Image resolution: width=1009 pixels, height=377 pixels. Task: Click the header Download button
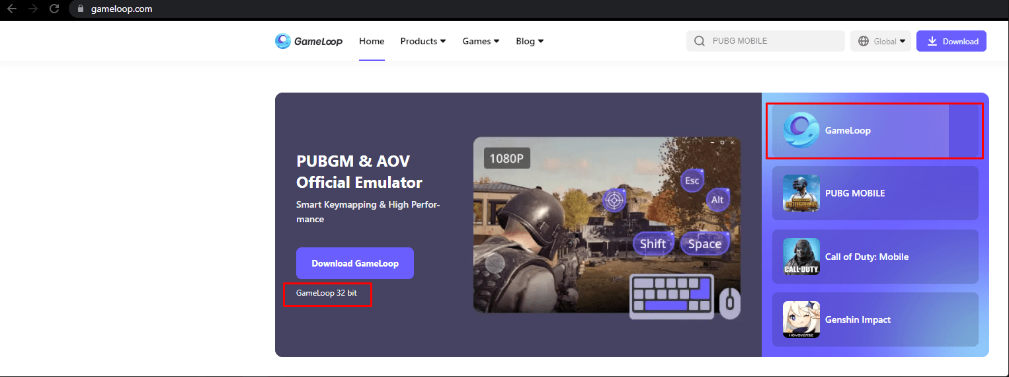click(951, 41)
